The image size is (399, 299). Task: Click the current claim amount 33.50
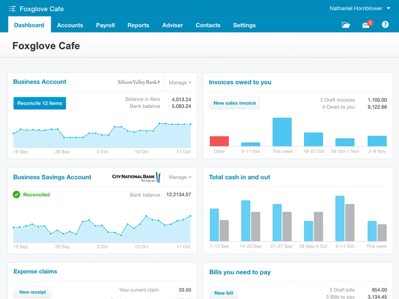tap(185, 290)
